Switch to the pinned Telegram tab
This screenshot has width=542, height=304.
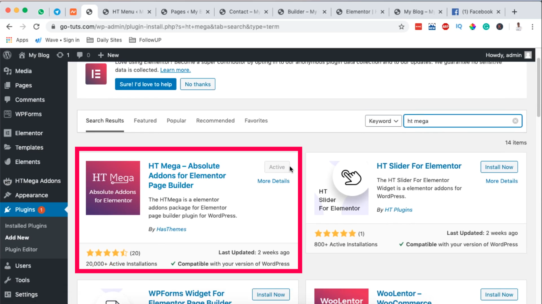pos(57,12)
